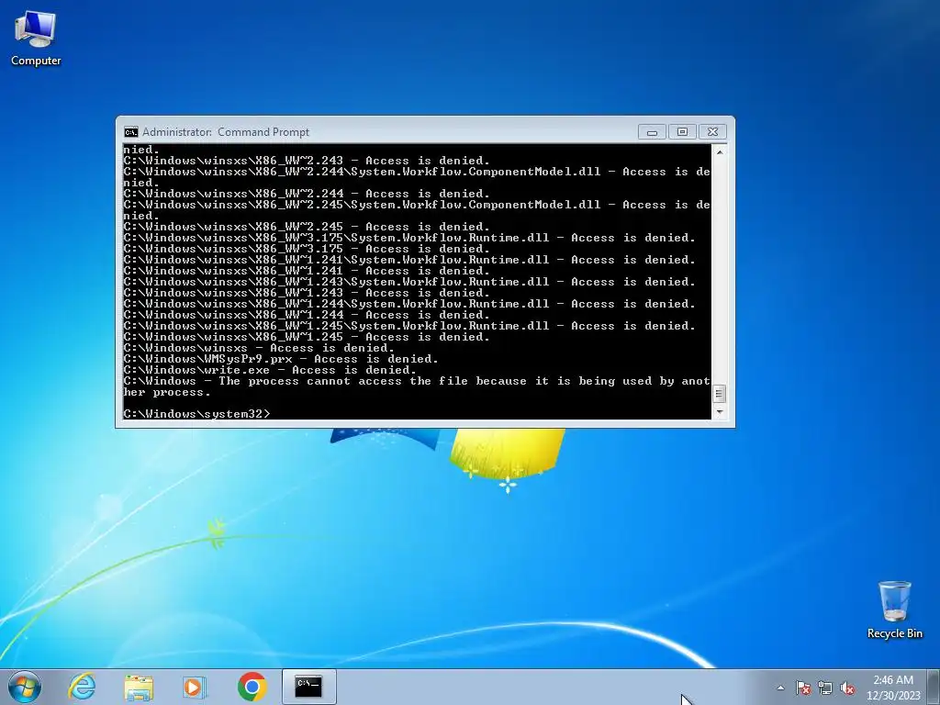Click the line 'C:\Windows\winsxs - Access is denied.'
Screen dimensions: 940x705
[259, 348]
